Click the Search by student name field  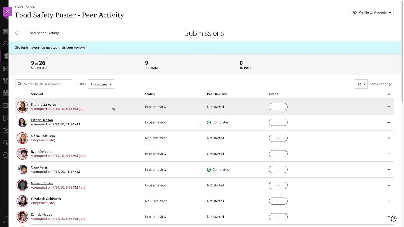44,84
